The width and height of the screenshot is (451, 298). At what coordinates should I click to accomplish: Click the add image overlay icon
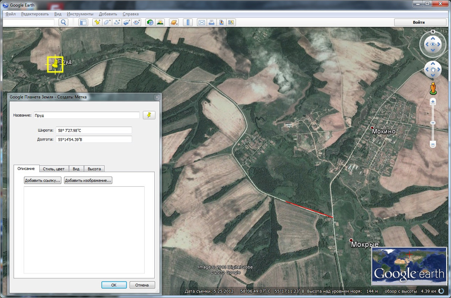[127, 22]
